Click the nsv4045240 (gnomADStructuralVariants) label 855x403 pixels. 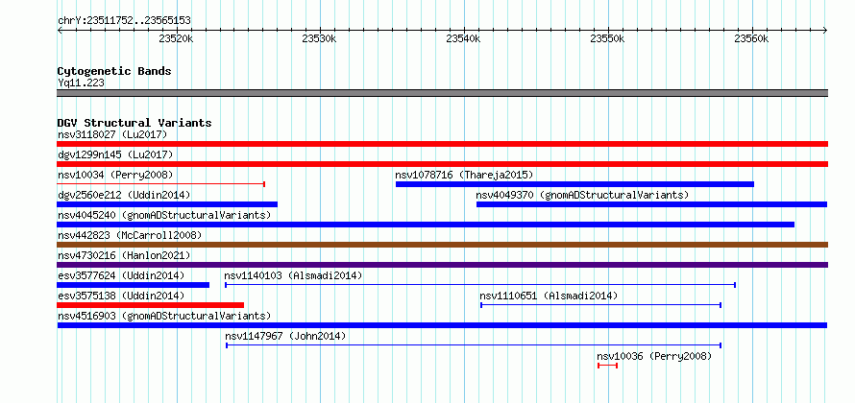coord(164,215)
